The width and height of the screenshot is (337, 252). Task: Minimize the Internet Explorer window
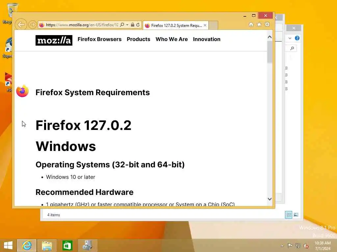[x=245, y=16]
